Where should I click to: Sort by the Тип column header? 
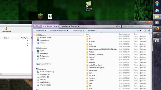(135, 34)
